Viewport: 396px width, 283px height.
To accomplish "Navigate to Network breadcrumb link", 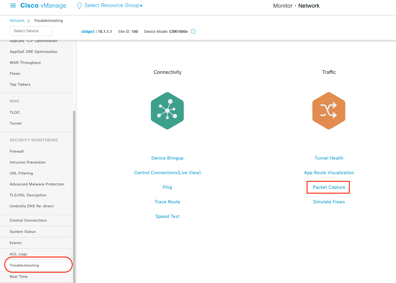I will (x=17, y=21).
